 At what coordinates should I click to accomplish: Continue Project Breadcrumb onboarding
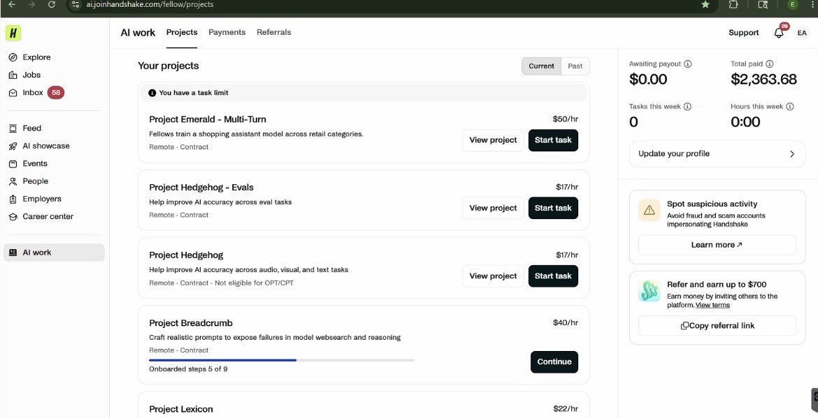(554, 361)
